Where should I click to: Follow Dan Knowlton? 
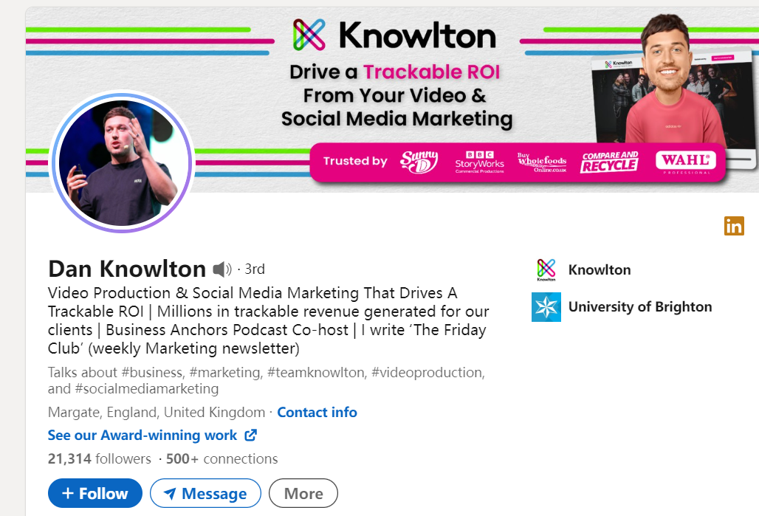pyautogui.click(x=95, y=493)
